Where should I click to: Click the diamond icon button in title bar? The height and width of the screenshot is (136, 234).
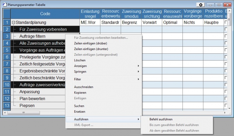(201, 5)
